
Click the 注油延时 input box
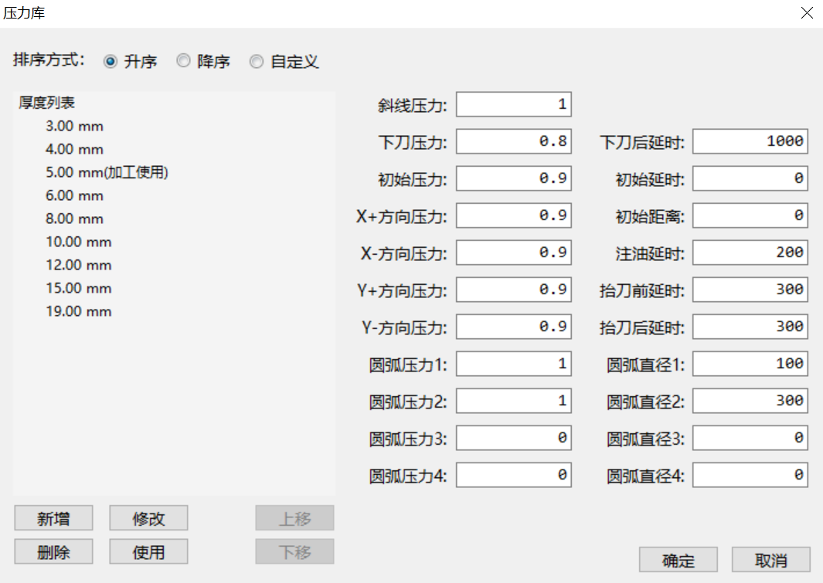(750, 253)
